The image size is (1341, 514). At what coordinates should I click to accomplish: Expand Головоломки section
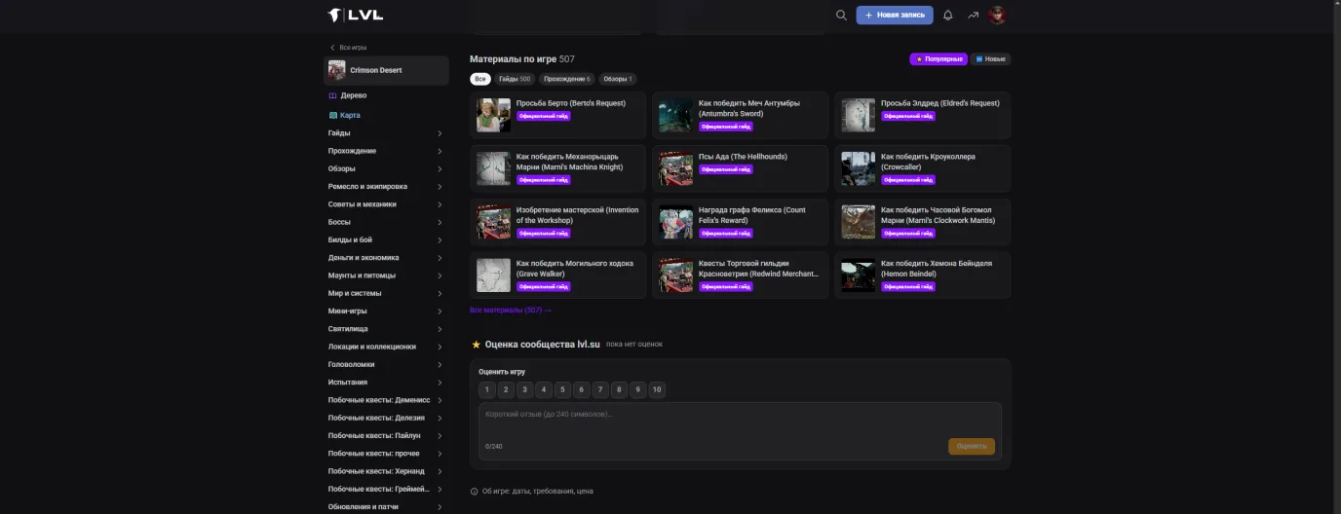point(386,364)
